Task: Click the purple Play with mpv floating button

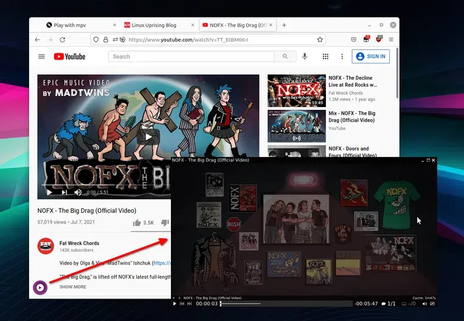Action: click(x=40, y=288)
